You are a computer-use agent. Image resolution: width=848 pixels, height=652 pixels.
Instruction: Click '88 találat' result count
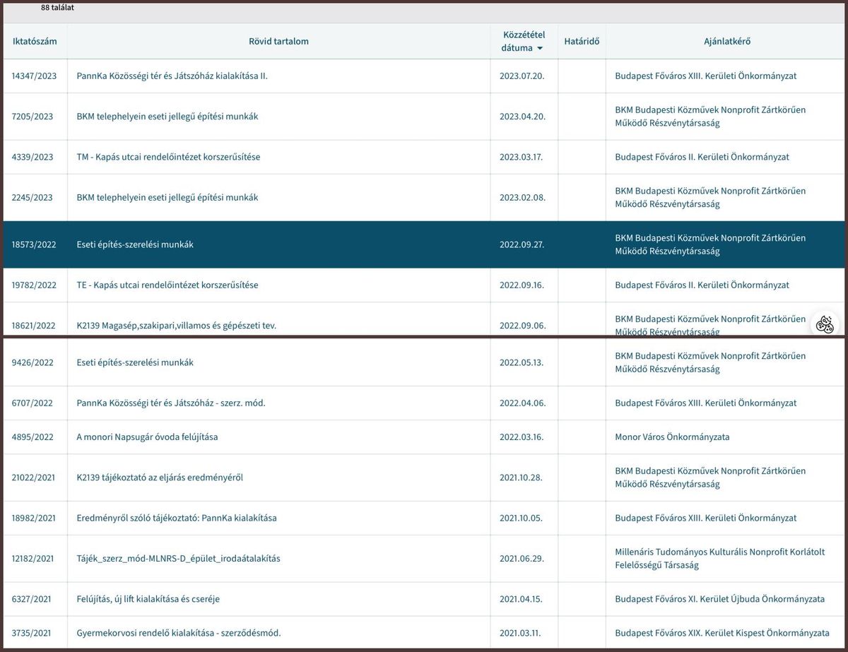(57, 8)
